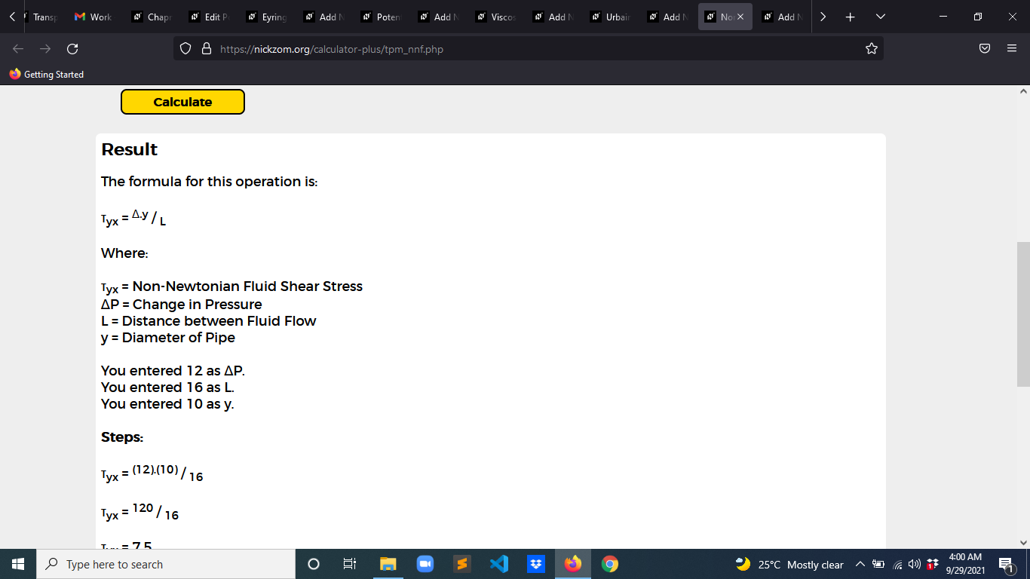Open the Getting Started bookmark
The image size is (1030, 579).
(47, 75)
